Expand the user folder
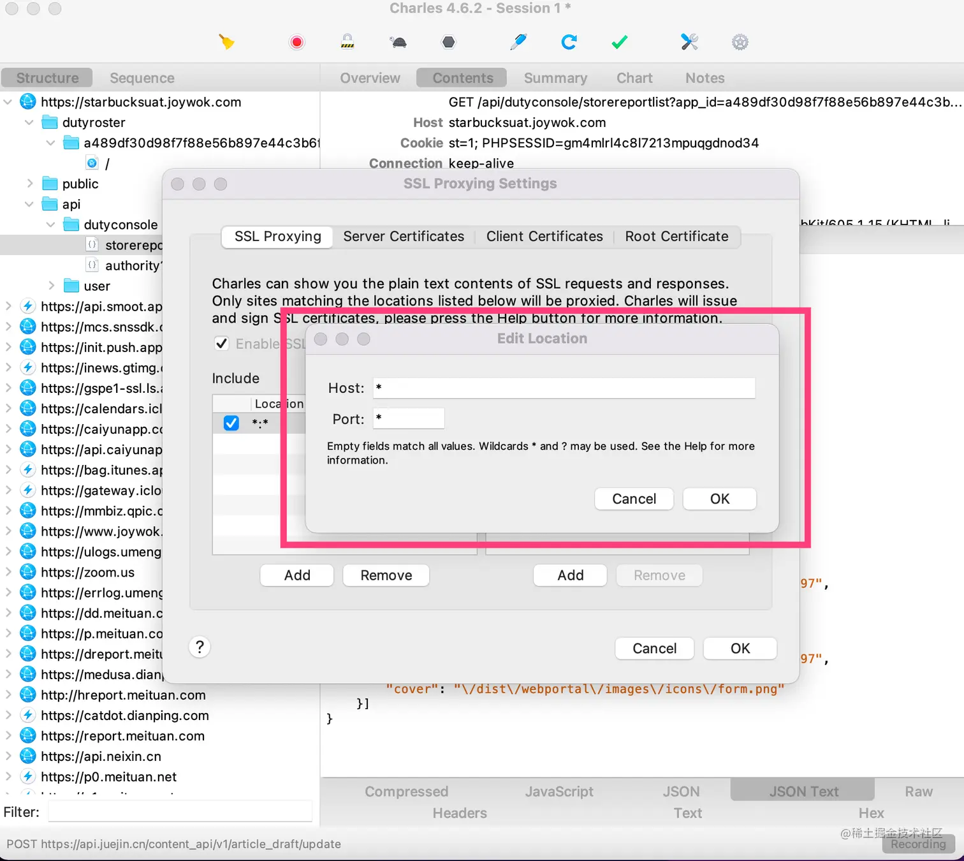The width and height of the screenshot is (964, 861). point(51,286)
